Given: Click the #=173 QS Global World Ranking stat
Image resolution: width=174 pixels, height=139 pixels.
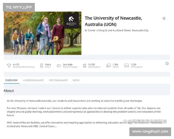Looking at the screenshot, I should click(23, 65).
